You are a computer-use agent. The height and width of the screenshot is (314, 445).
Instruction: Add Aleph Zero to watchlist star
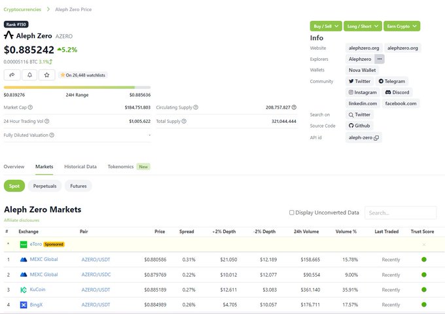pos(47,75)
